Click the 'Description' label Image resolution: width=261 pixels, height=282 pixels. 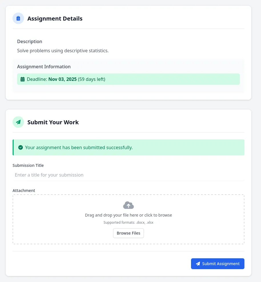pyautogui.click(x=30, y=41)
